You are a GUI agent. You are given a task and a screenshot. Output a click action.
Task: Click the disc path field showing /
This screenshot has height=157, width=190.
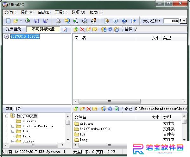(x=161, y=29)
